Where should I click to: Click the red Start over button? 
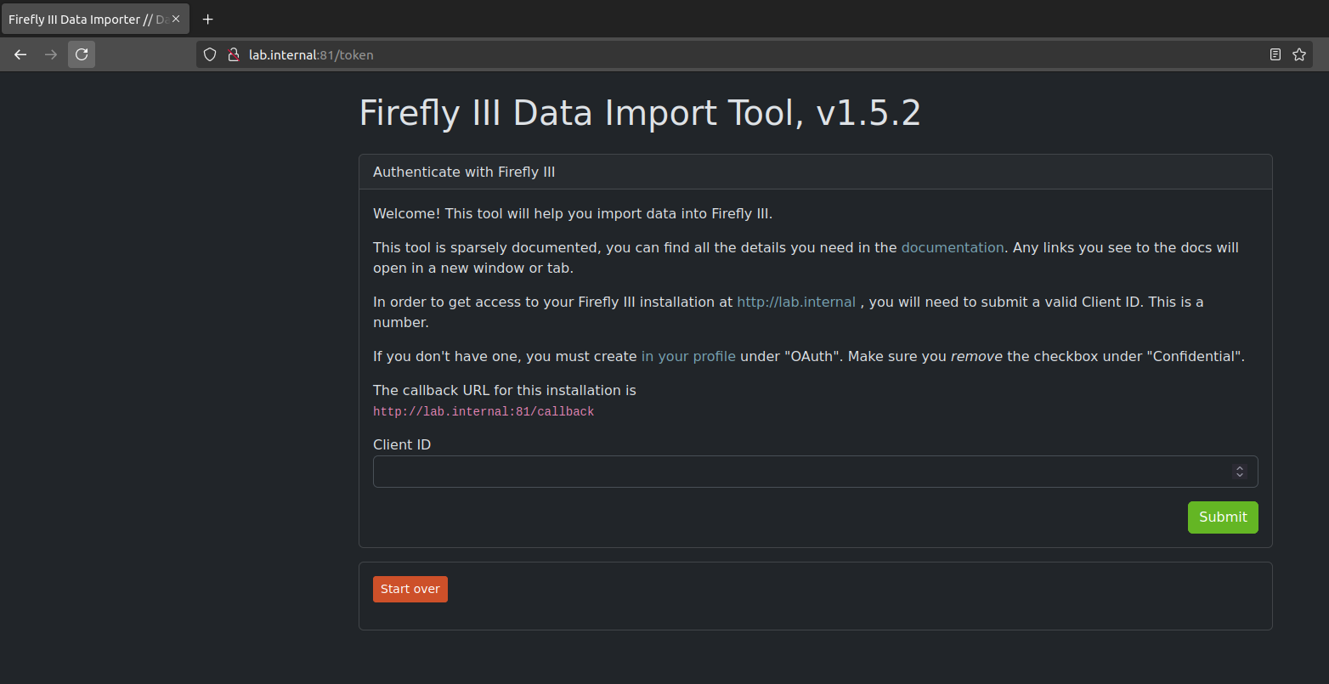pyautogui.click(x=410, y=590)
